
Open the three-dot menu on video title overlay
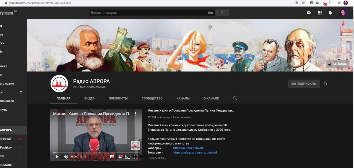136,114
